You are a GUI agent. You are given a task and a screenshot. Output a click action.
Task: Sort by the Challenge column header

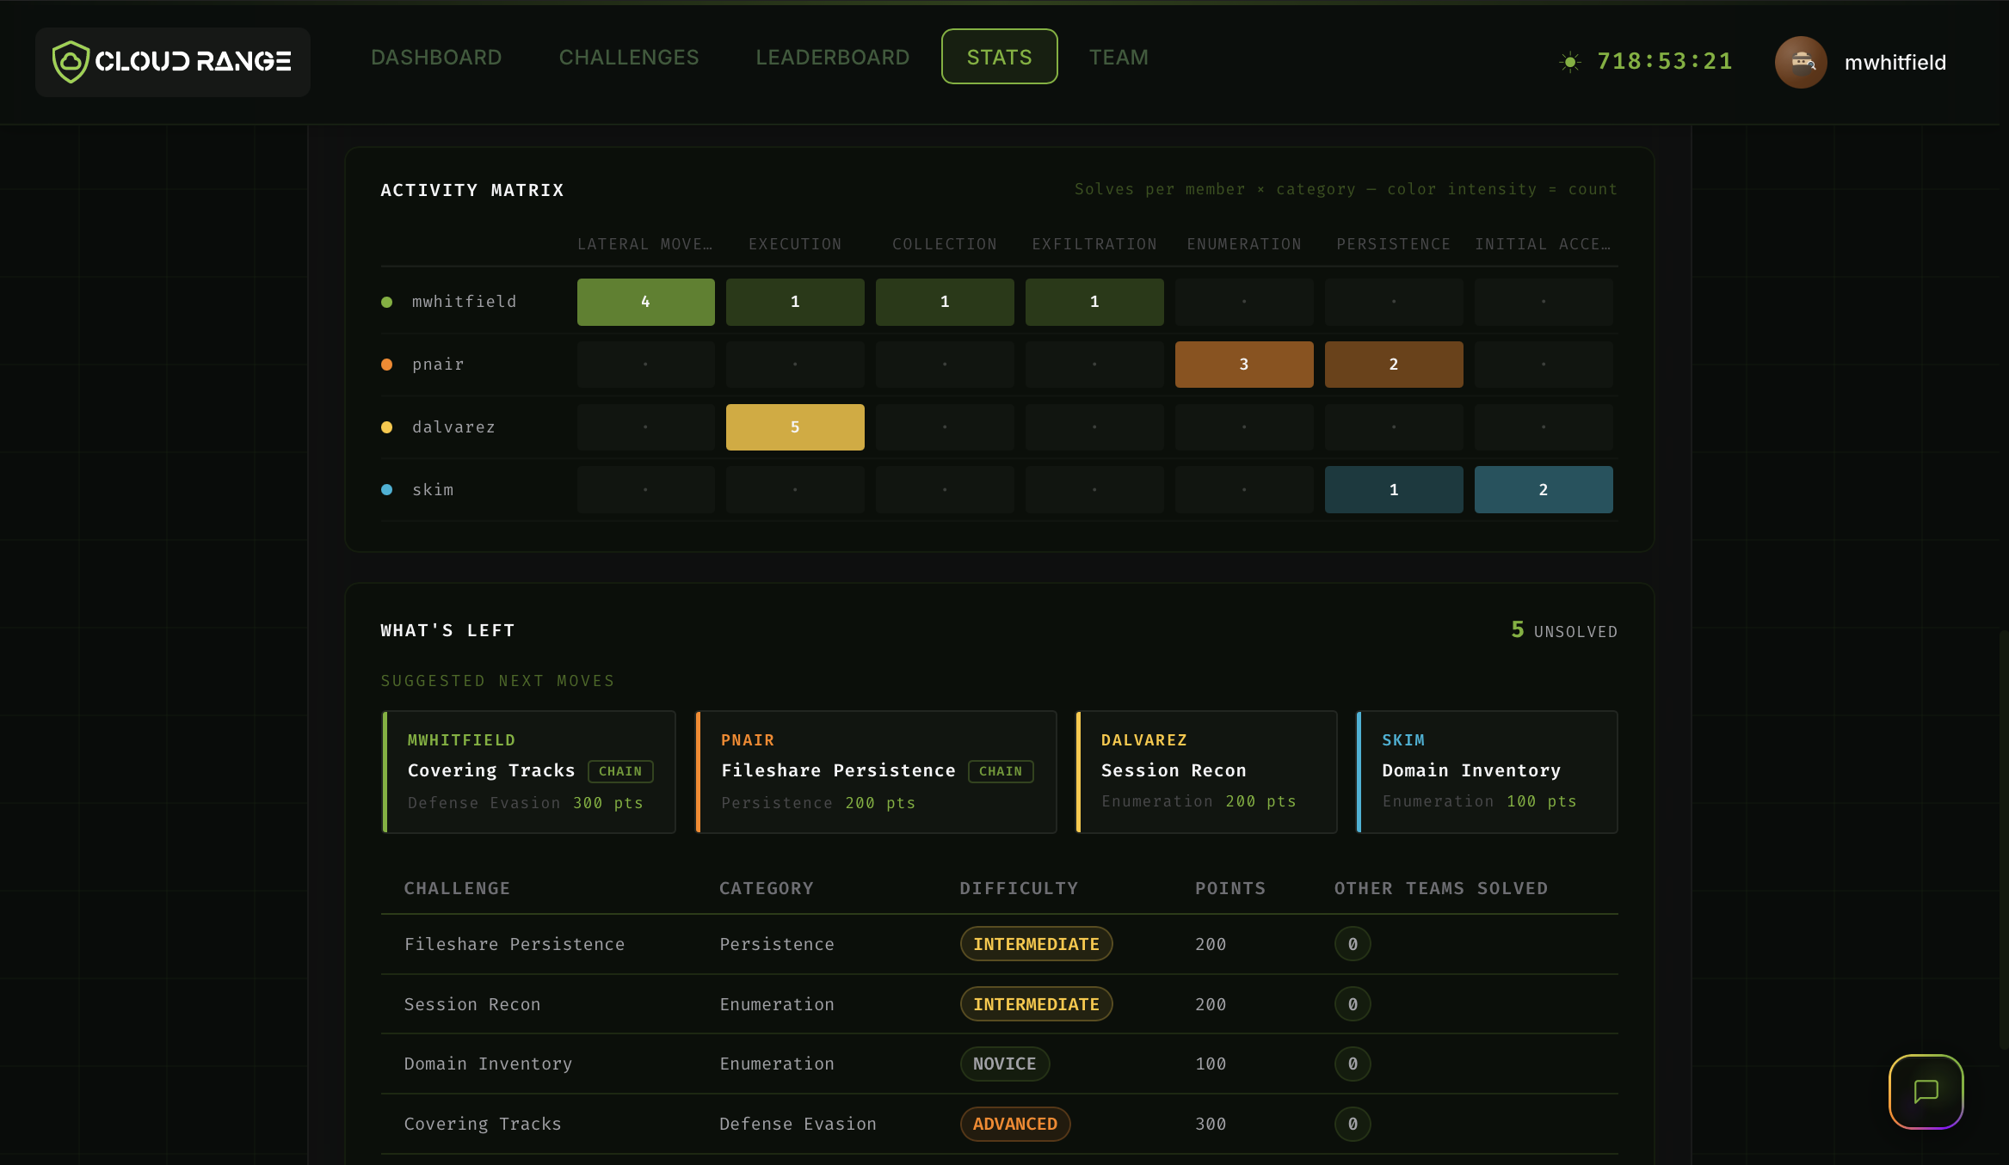(457, 889)
